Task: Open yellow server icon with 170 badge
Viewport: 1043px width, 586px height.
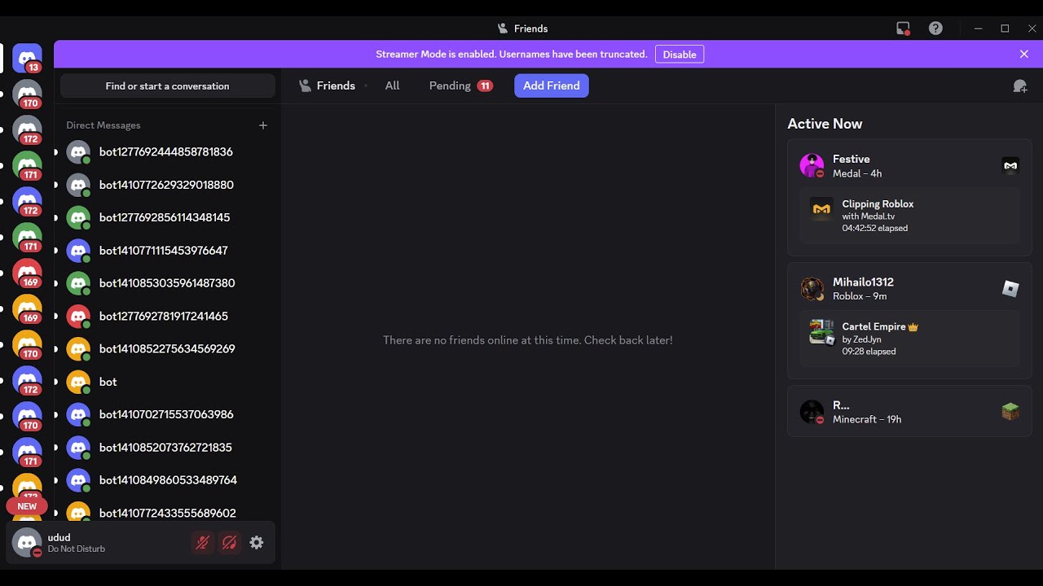Action: click(28, 344)
